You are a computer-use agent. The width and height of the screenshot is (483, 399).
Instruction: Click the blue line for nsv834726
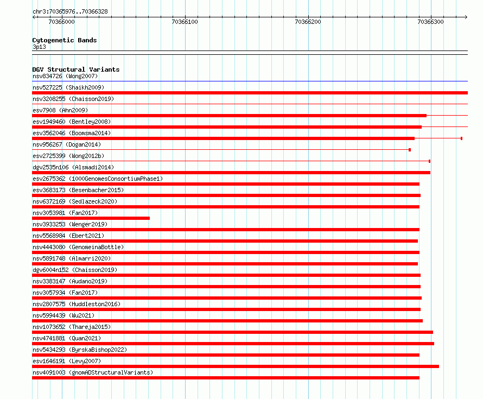click(250, 81)
